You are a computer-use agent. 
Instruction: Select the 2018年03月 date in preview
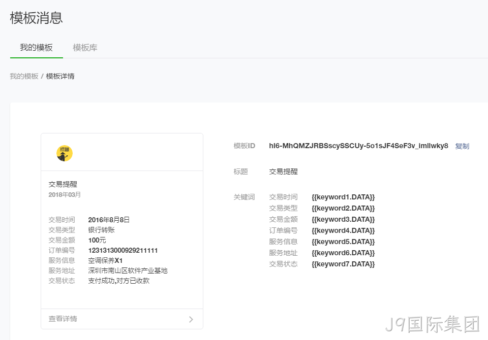coord(65,194)
